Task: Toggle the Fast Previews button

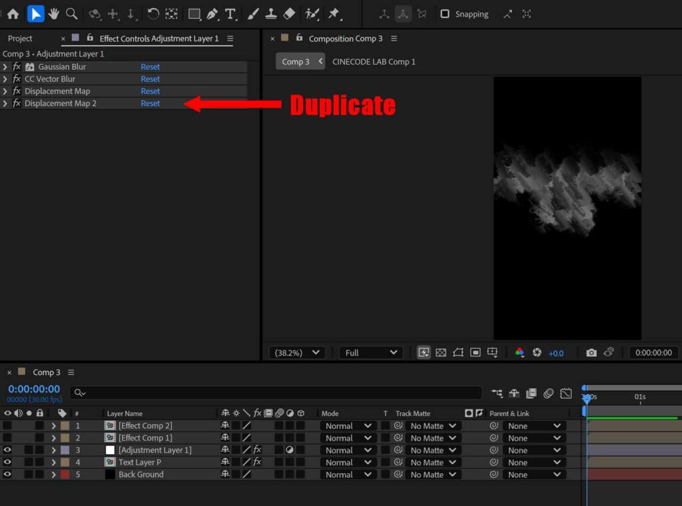Action: click(x=424, y=353)
